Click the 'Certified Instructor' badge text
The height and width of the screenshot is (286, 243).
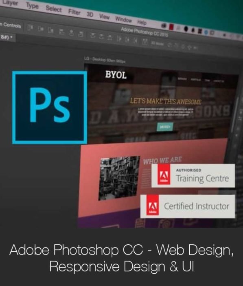tap(197, 206)
